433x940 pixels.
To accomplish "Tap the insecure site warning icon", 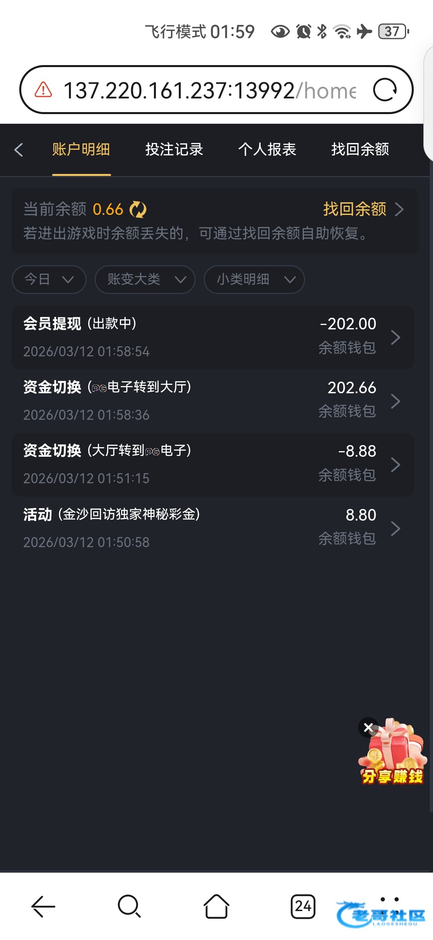I will click(x=43, y=90).
